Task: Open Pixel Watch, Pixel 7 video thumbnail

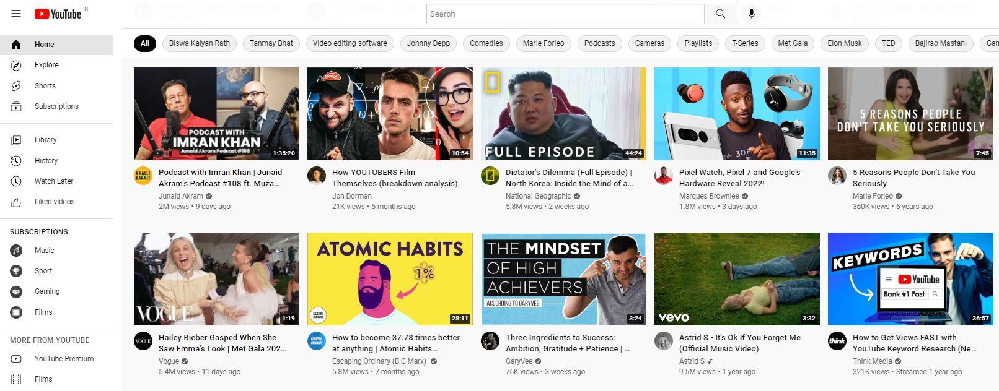Action: coord(737,114)
